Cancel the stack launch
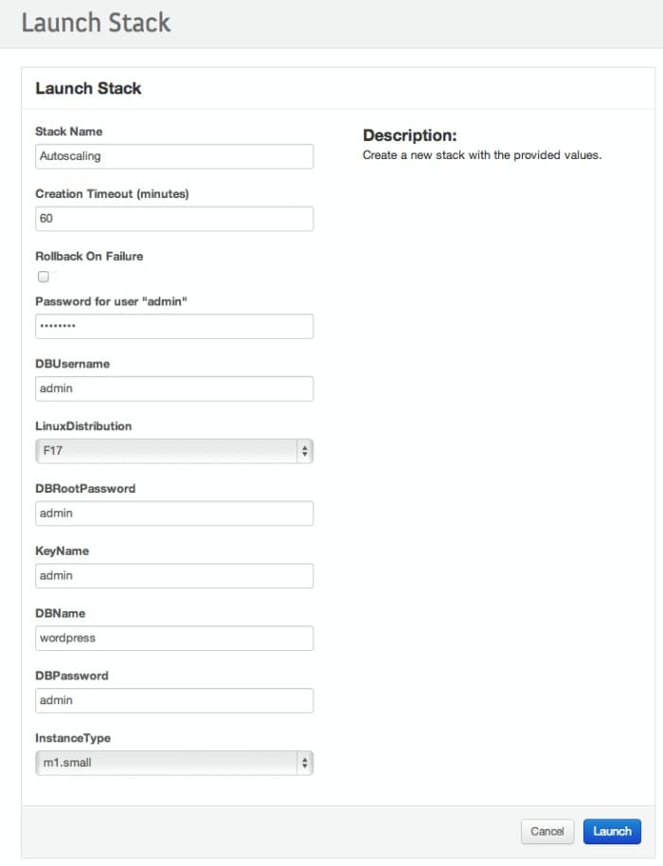Image resolution: width=663 pixels, height=866 pixels. [547, 831]
